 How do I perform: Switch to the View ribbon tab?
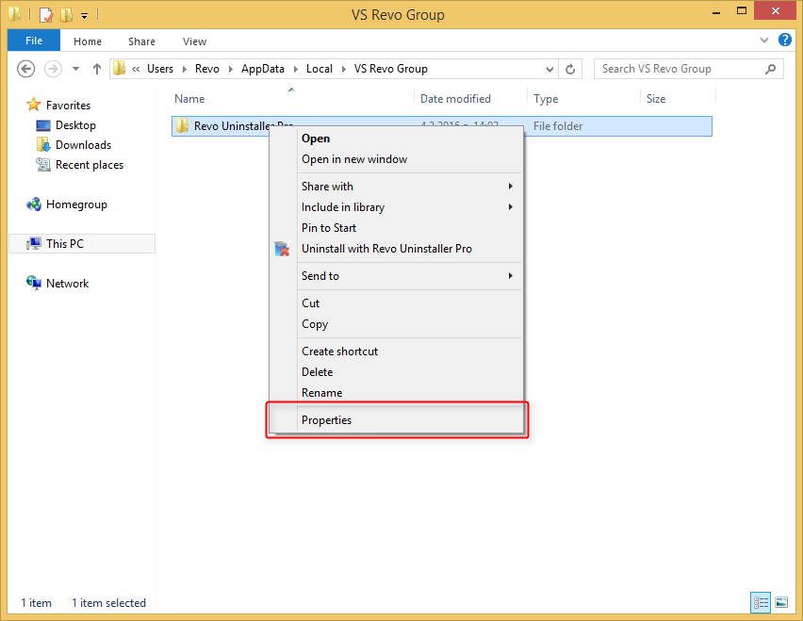click(194, 41)
